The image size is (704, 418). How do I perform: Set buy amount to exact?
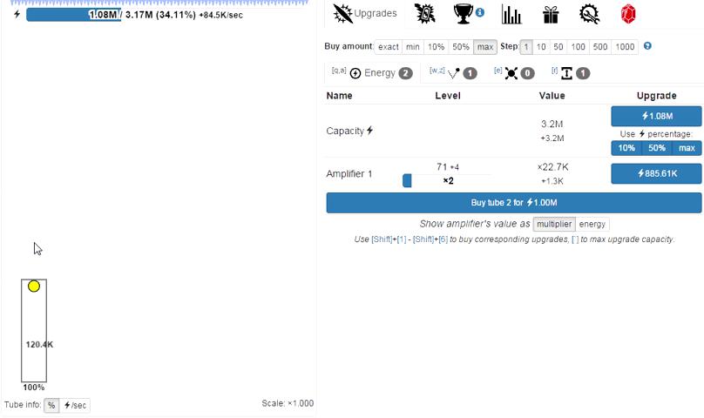point(388,47)
